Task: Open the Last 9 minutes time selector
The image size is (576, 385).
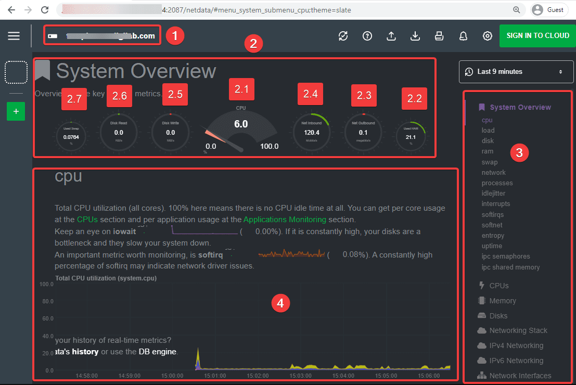Action: tap(516, 71)
